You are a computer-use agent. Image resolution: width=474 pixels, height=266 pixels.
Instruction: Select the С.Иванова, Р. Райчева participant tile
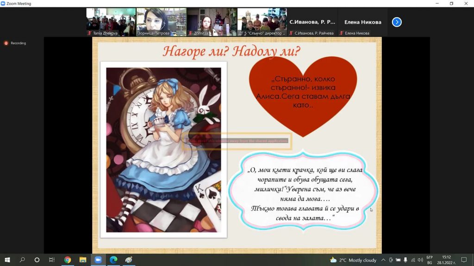(312, 22)
